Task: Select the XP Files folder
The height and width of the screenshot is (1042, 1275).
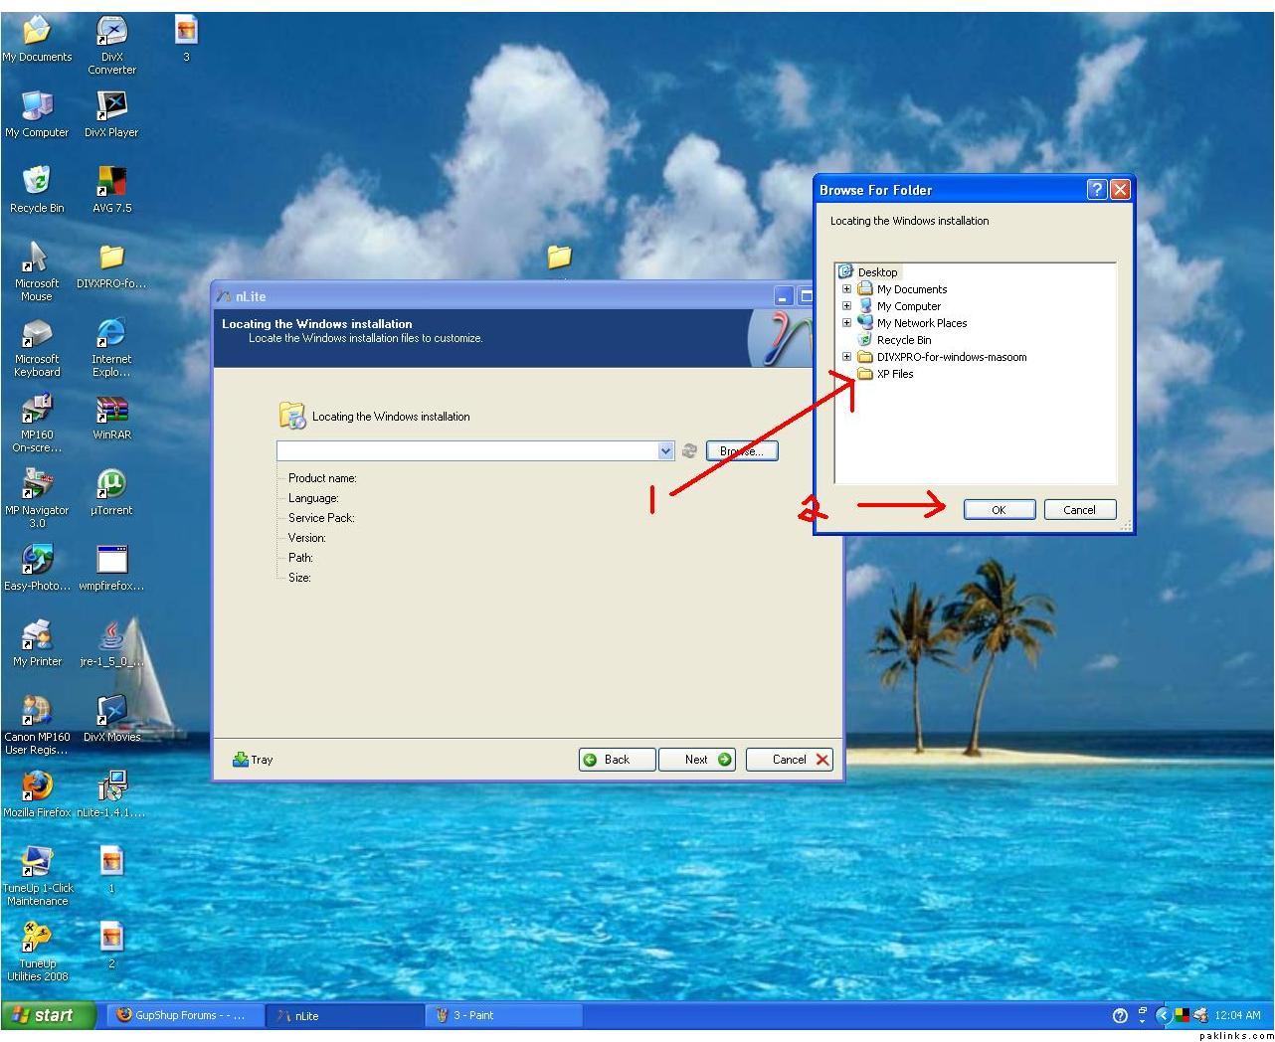Action: click(894, 374)
